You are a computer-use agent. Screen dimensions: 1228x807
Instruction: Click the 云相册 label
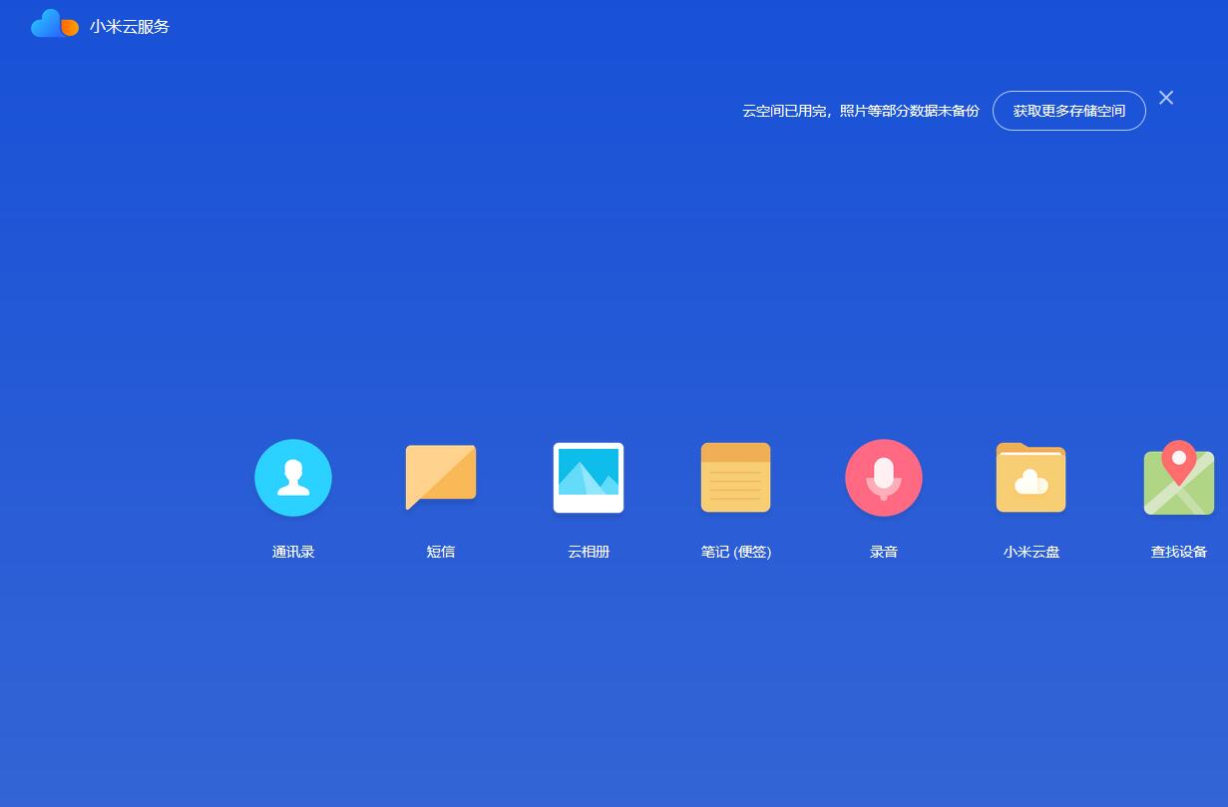[x=589, y=552]
